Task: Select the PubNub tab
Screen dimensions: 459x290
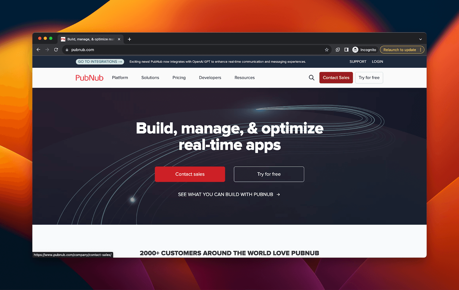Action: click(91, 39)
